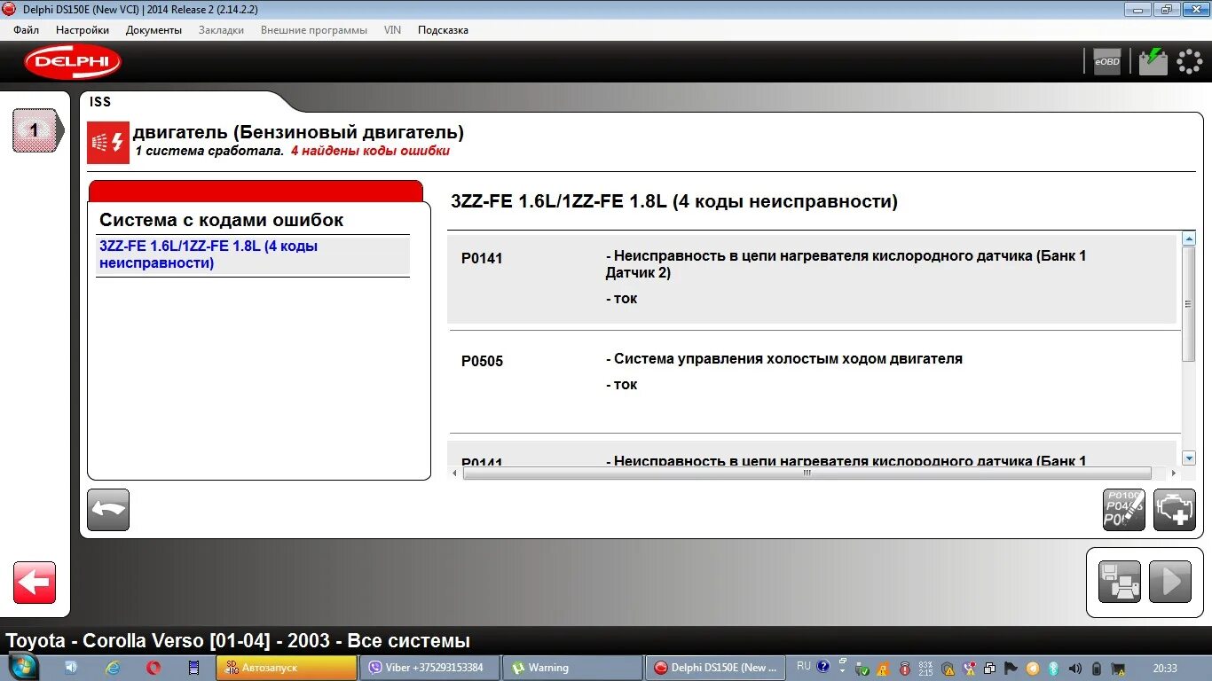Expand hidden tray icons arrow
Image resolution: width=1212 pixels, height=681 pixels.
[842, 670]
